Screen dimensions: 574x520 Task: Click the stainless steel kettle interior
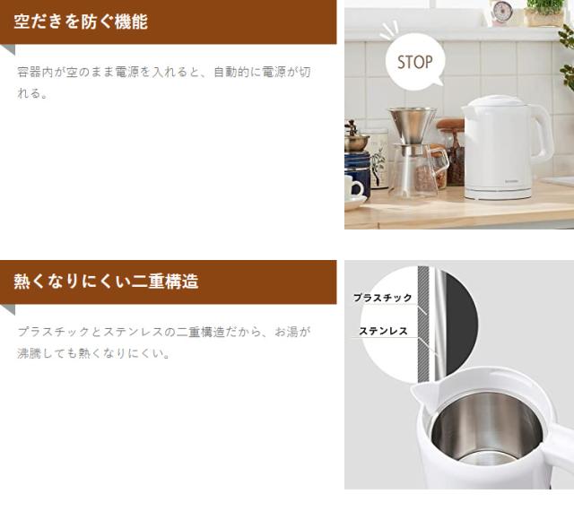click(486, 429)
